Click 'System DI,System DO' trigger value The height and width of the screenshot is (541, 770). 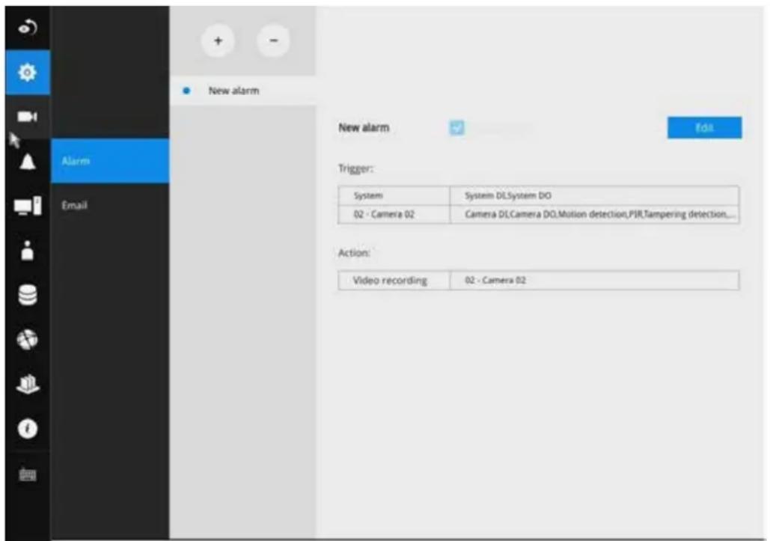tap(594, 195)
